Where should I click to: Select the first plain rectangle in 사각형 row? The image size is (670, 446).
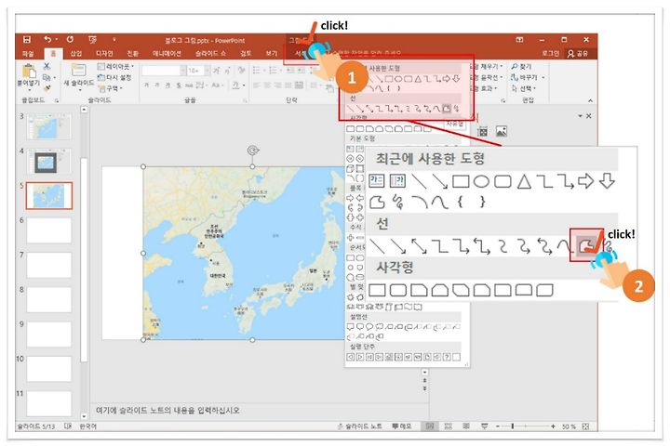377,290
